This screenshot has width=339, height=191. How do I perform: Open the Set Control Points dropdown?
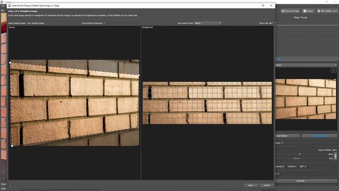(x=208, y=23)
